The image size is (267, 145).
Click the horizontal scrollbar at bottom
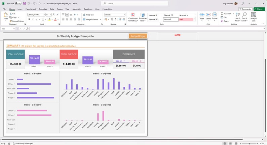tap(122, 140)
